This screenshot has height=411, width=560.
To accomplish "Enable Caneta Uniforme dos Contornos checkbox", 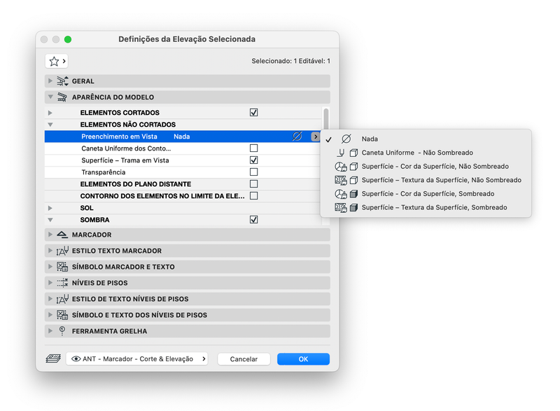I will coord(253,148).
